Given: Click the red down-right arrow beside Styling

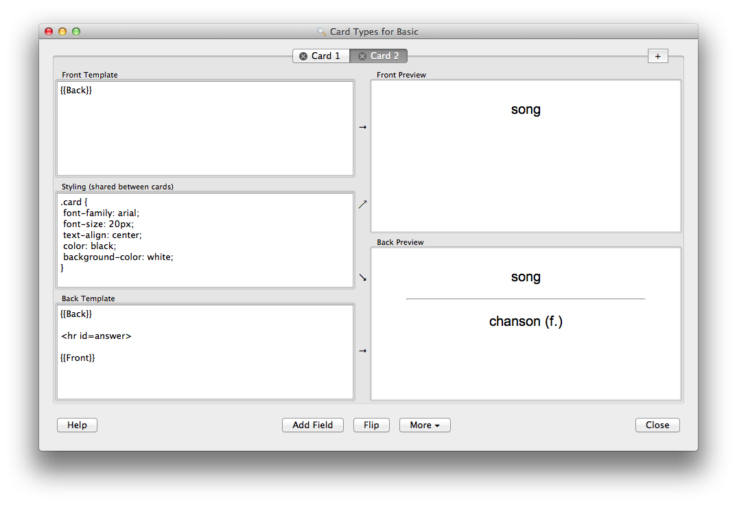Looking at the screenshot, I should click(x=363, y=277).
